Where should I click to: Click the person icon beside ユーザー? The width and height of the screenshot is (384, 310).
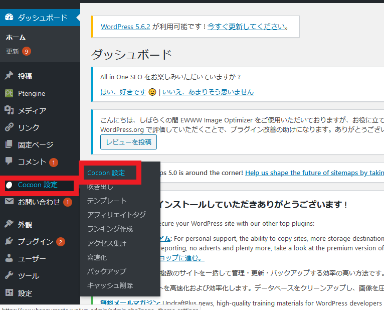(9, 258)
